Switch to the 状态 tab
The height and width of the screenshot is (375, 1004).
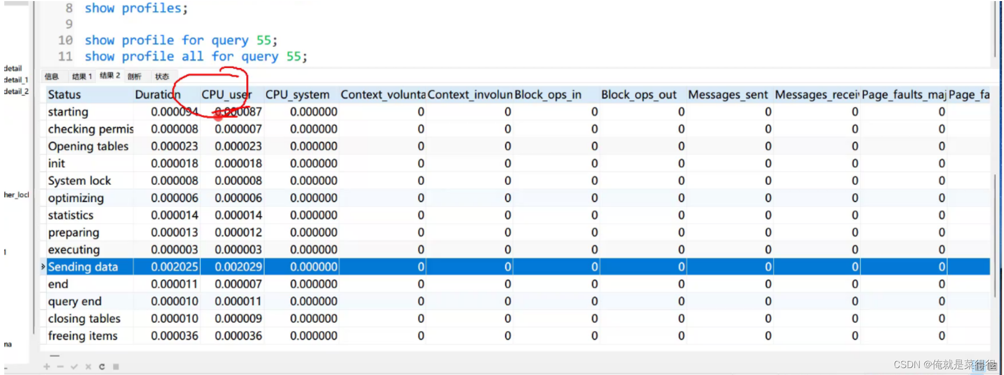162,77
